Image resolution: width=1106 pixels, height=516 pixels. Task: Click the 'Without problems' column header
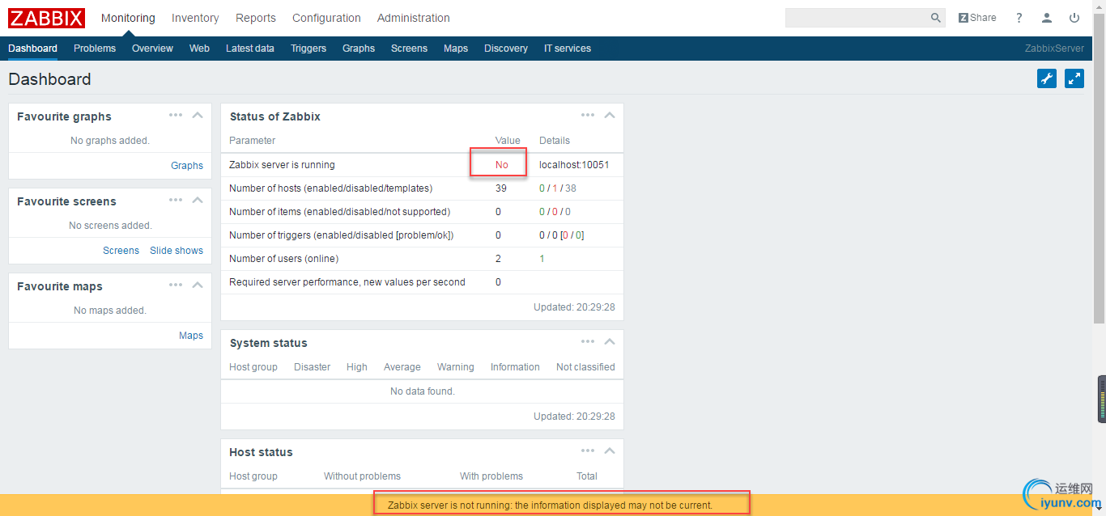pyautogui.click(x=362, y=476)
